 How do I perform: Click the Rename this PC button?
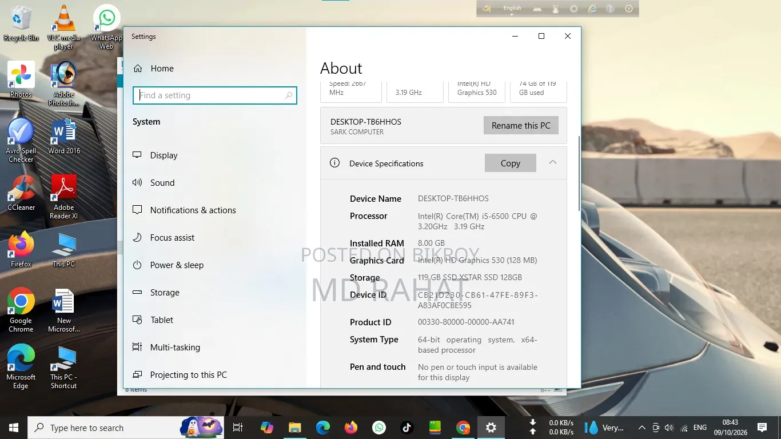(x=521, y=125)
